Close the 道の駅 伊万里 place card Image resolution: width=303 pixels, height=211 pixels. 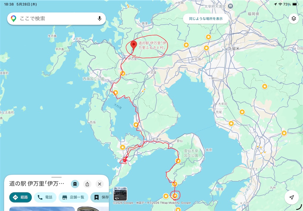(x=99, y=184)
